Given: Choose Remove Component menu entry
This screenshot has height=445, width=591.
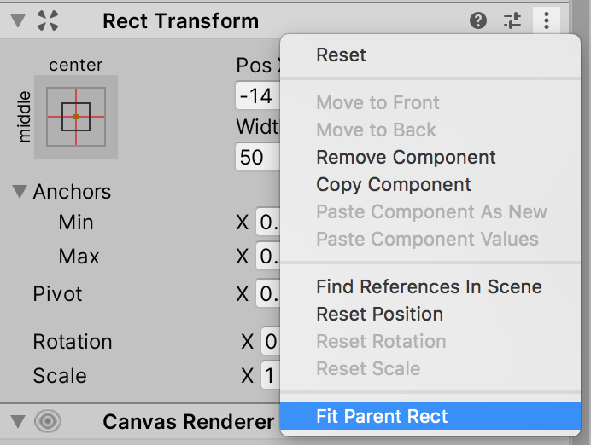Looking at the screenshot, I should click(406, 158).
